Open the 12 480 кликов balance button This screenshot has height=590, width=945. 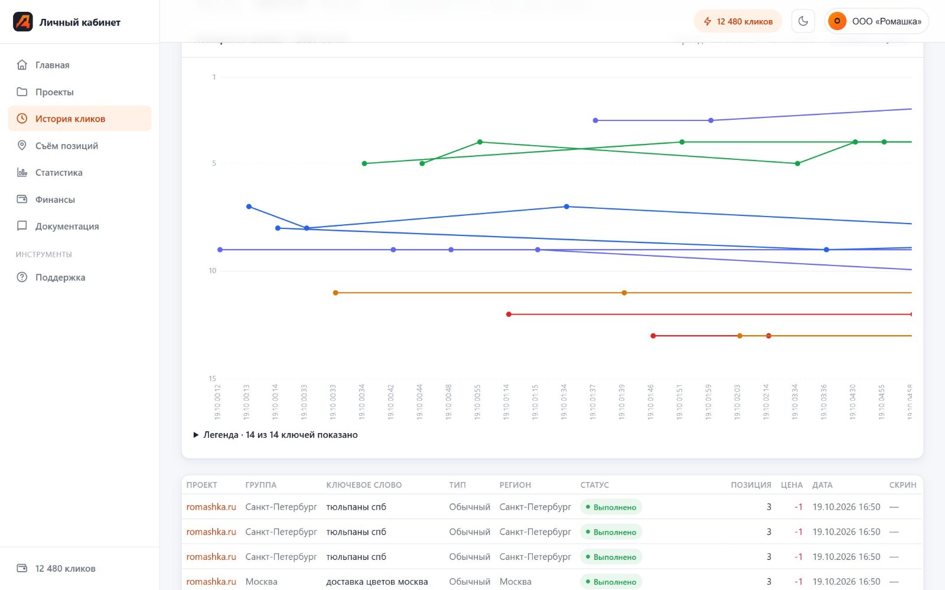(738, 21)
